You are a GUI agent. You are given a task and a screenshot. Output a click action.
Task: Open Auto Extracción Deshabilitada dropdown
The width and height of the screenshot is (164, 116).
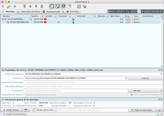(145, 95)
